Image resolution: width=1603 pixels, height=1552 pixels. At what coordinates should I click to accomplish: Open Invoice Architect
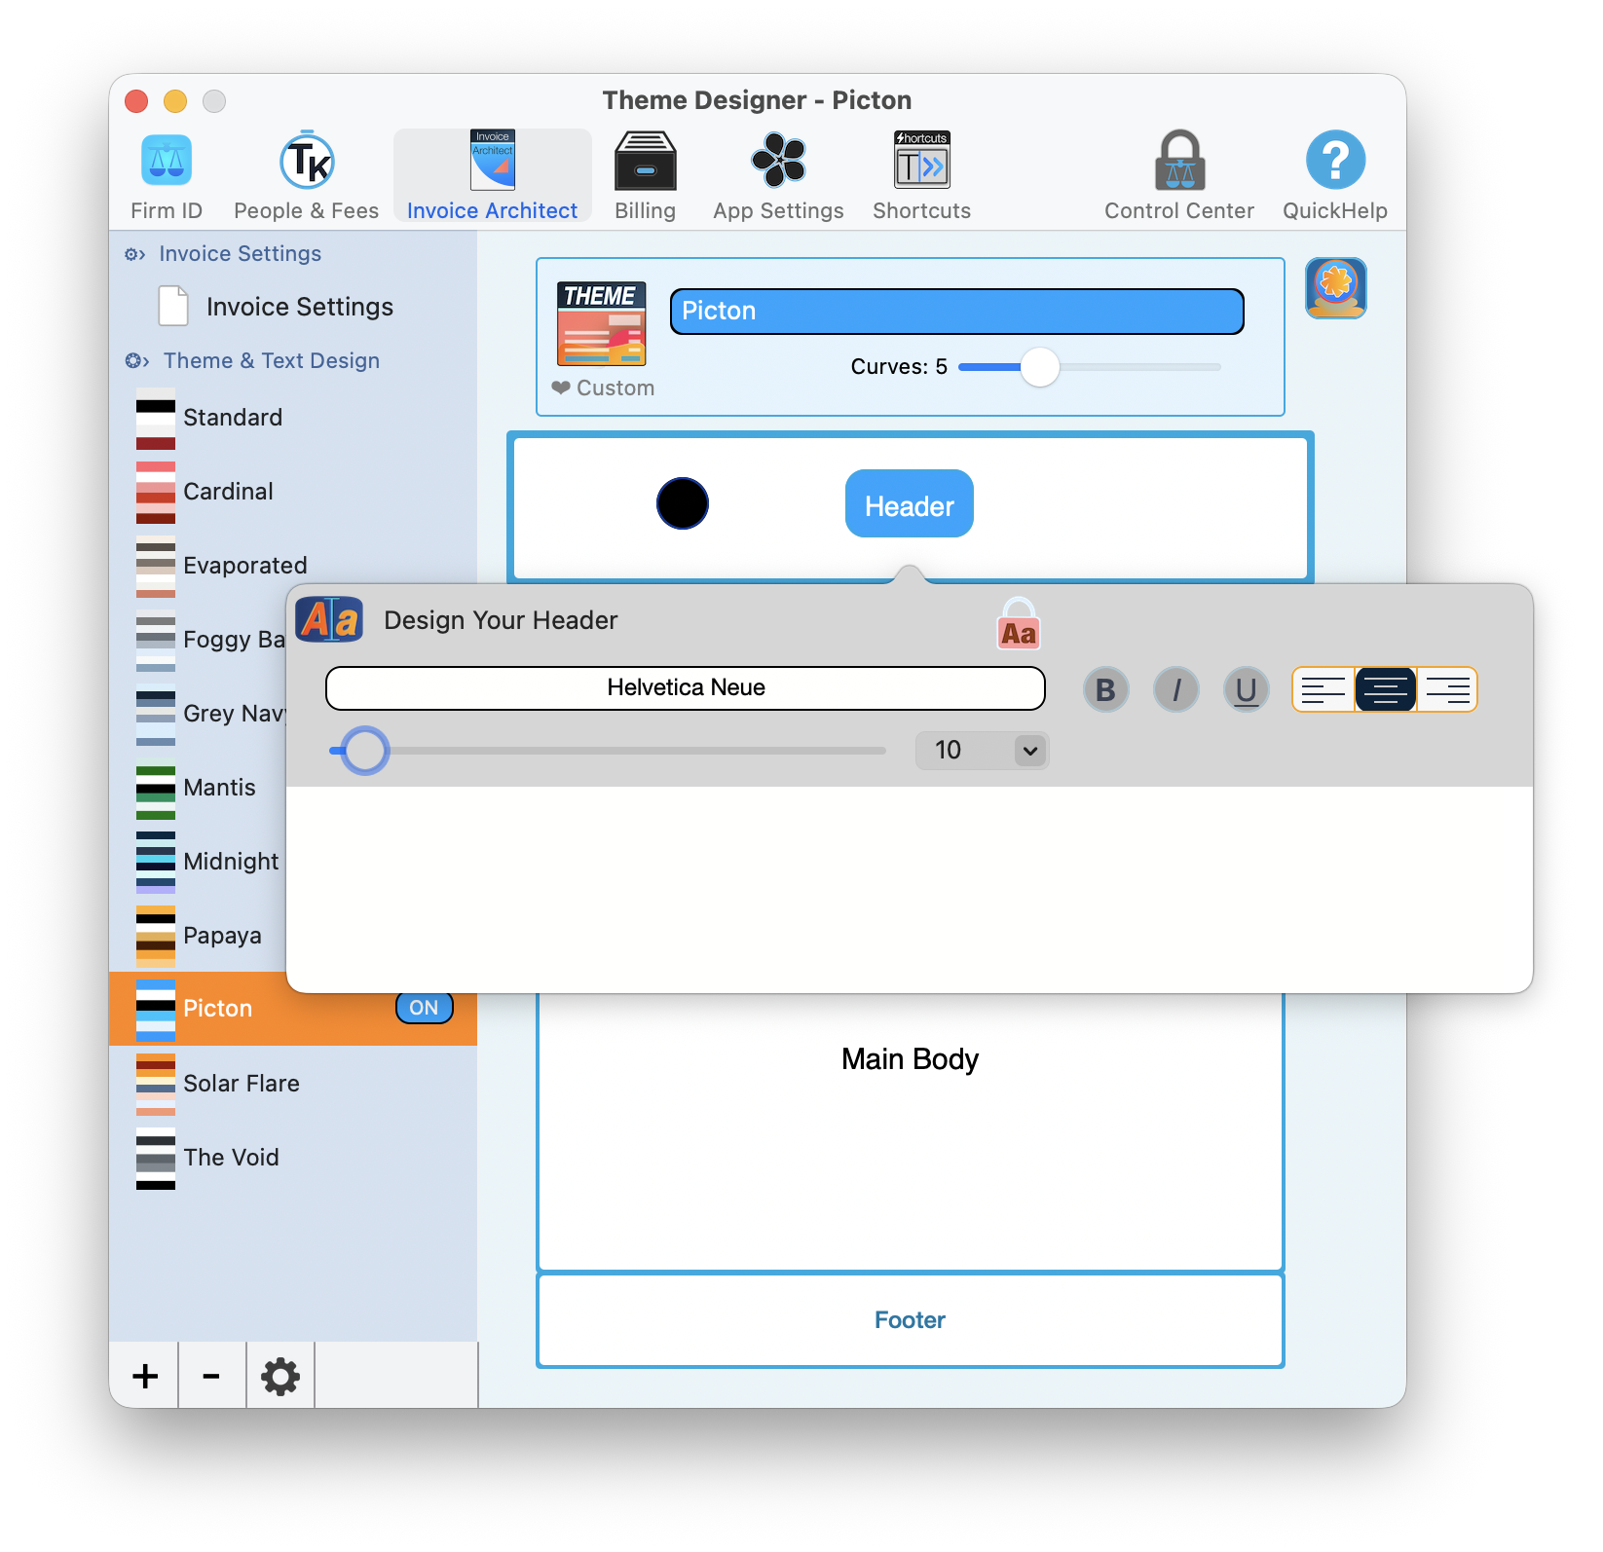click(492, 173)
